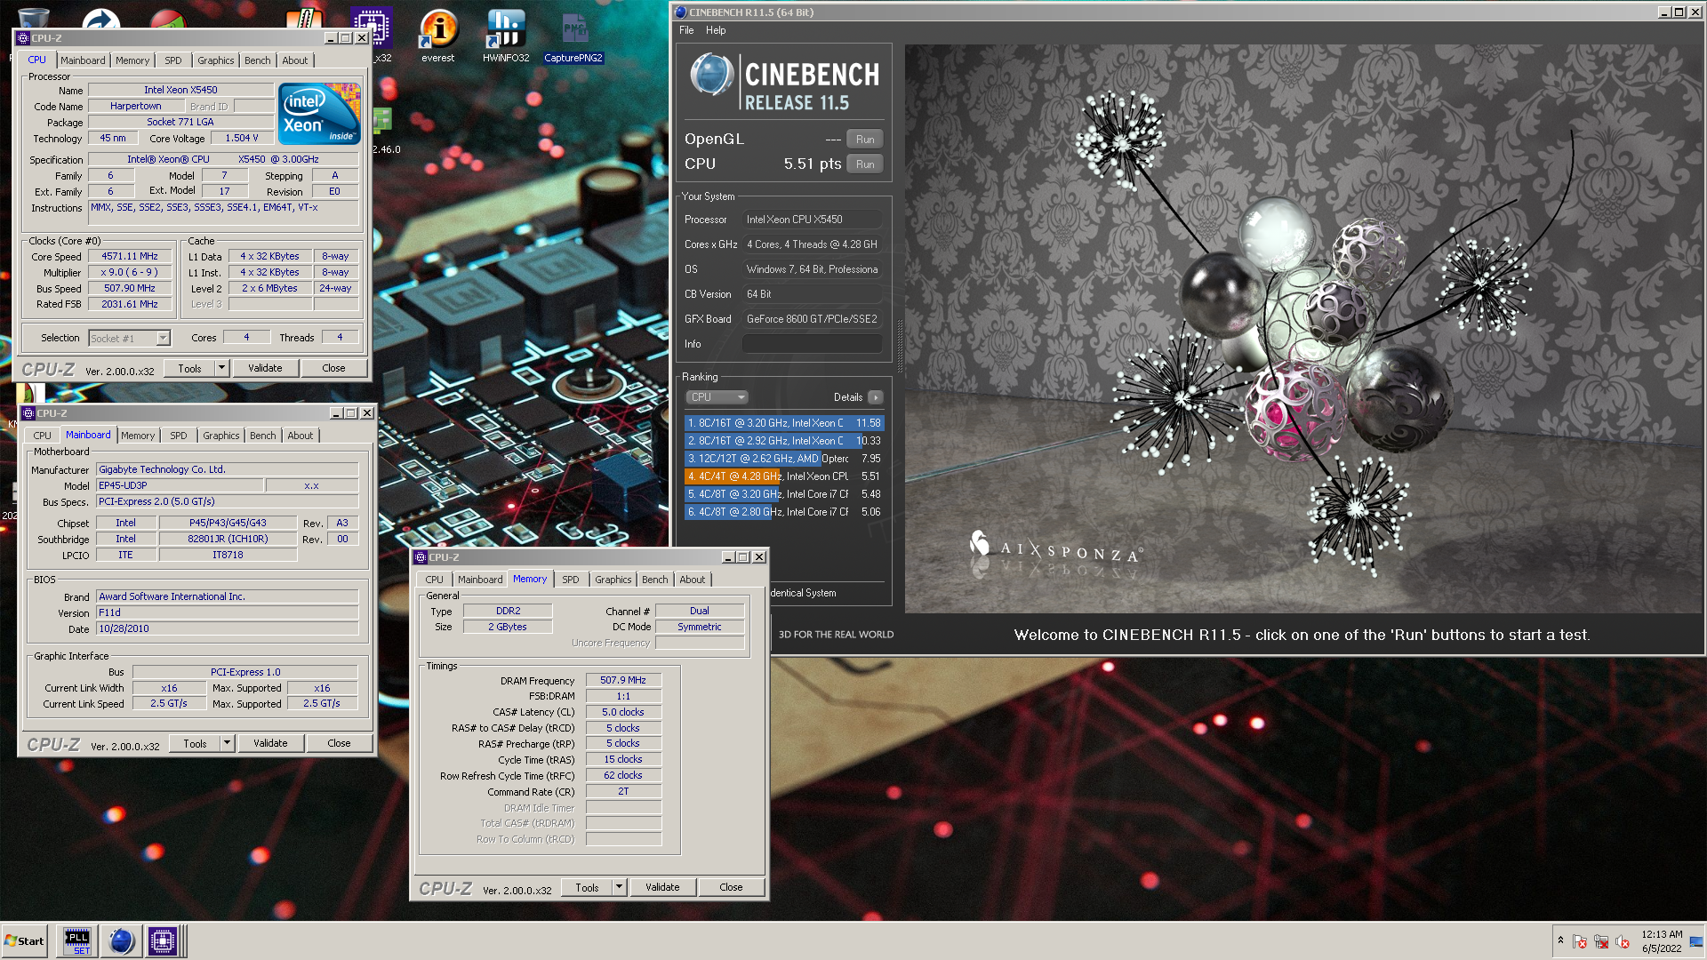Click the Core Voltage value 1.504 V
Screen dimensions: 1707x960
[x=242, y=138]
